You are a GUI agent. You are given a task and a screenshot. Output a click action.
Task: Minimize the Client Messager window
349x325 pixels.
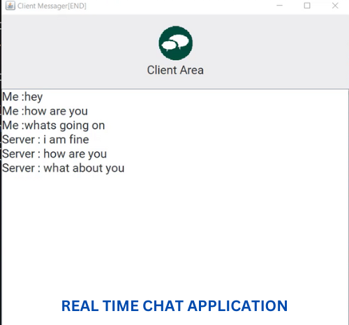click(x=279, y=6)
